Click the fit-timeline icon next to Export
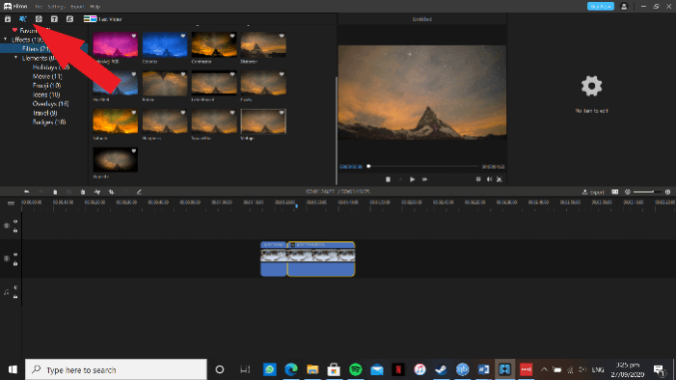 (615, 192)
